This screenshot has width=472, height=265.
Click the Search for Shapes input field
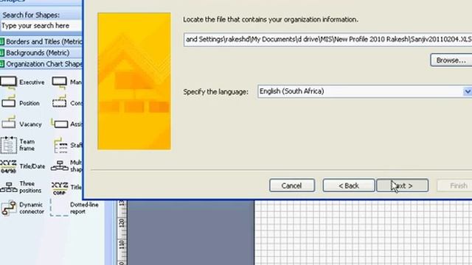(41, 26)
